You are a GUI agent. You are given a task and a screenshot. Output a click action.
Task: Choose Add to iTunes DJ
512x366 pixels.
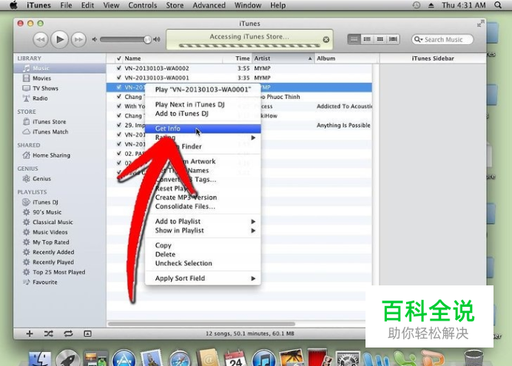tap(203, 114)
